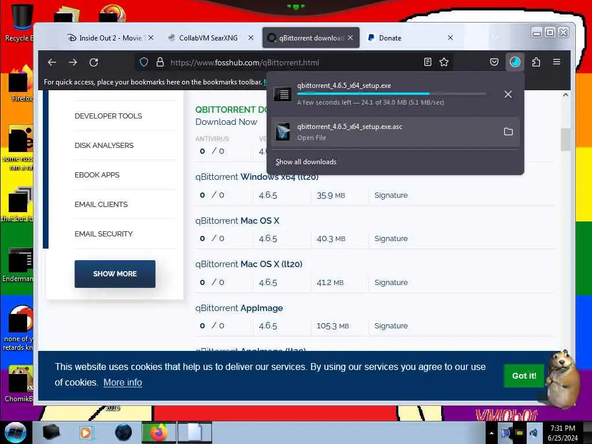This screenshot has height=444, width=592.
Task: Open the Windows Start menu orb
Action: [x=15, y=432]
